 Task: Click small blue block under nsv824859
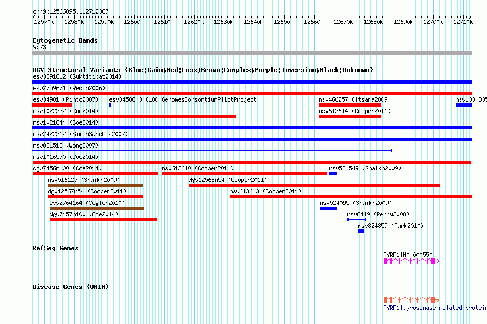pos(361,231)
